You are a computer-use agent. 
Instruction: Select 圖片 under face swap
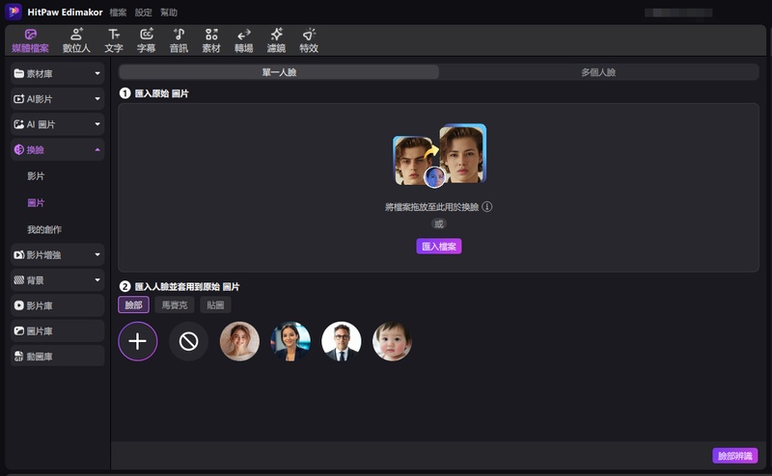click(x=36, y=202)
